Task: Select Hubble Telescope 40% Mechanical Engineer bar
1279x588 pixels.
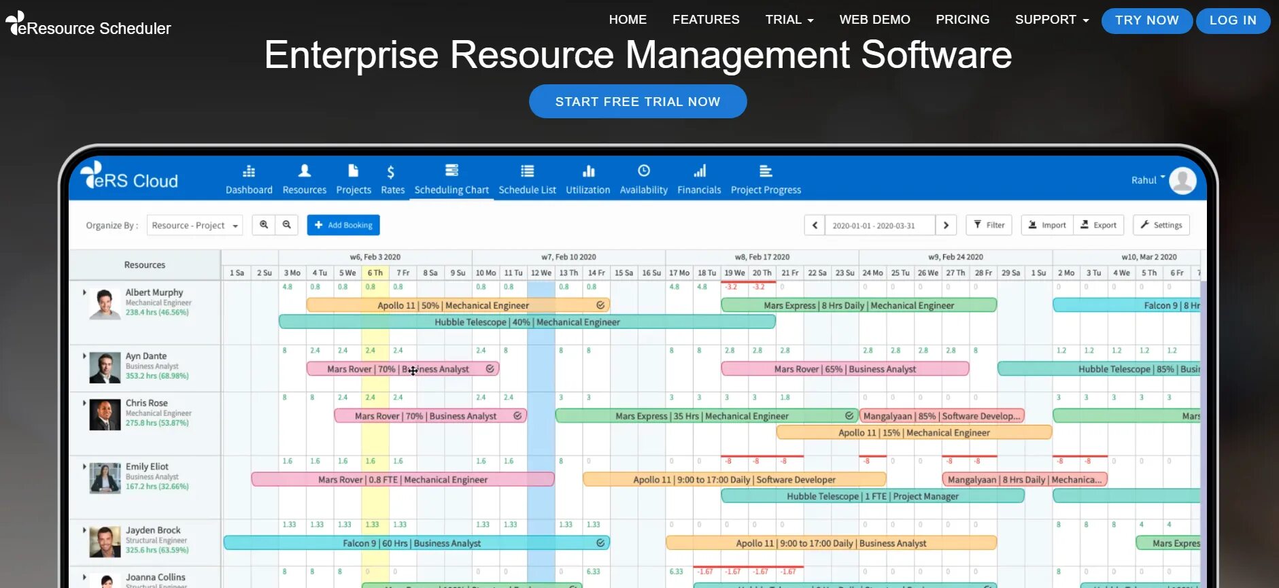Action: (x=527, y=322)
